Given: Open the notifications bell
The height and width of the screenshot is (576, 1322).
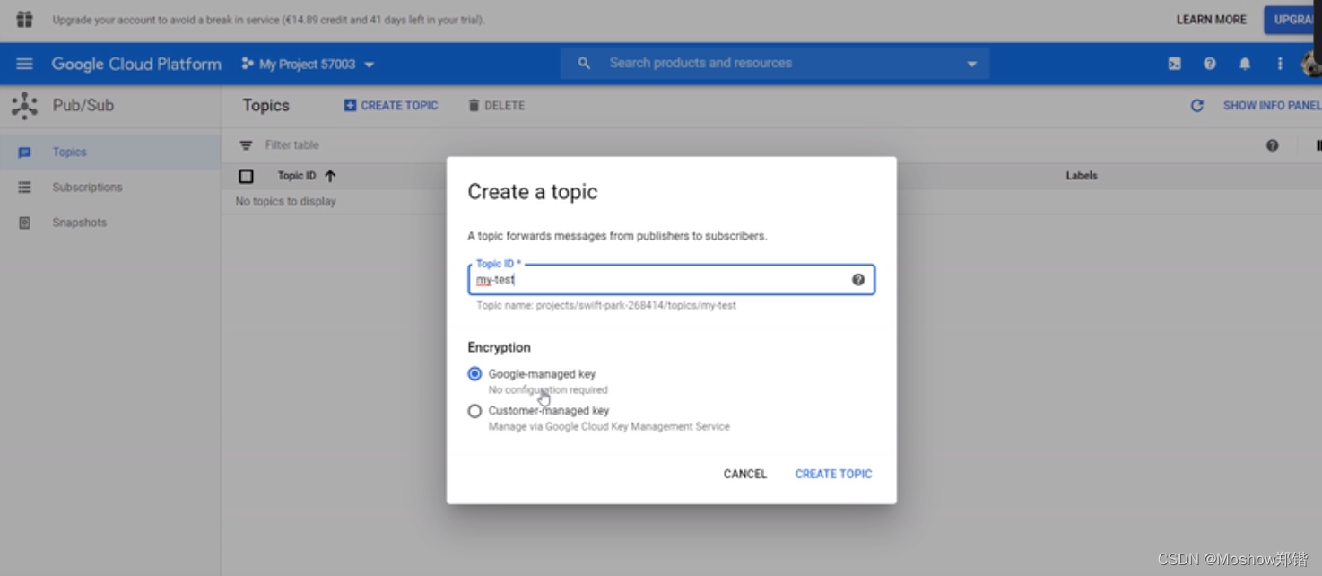Looking at the screenshot, I should 1245,64.
